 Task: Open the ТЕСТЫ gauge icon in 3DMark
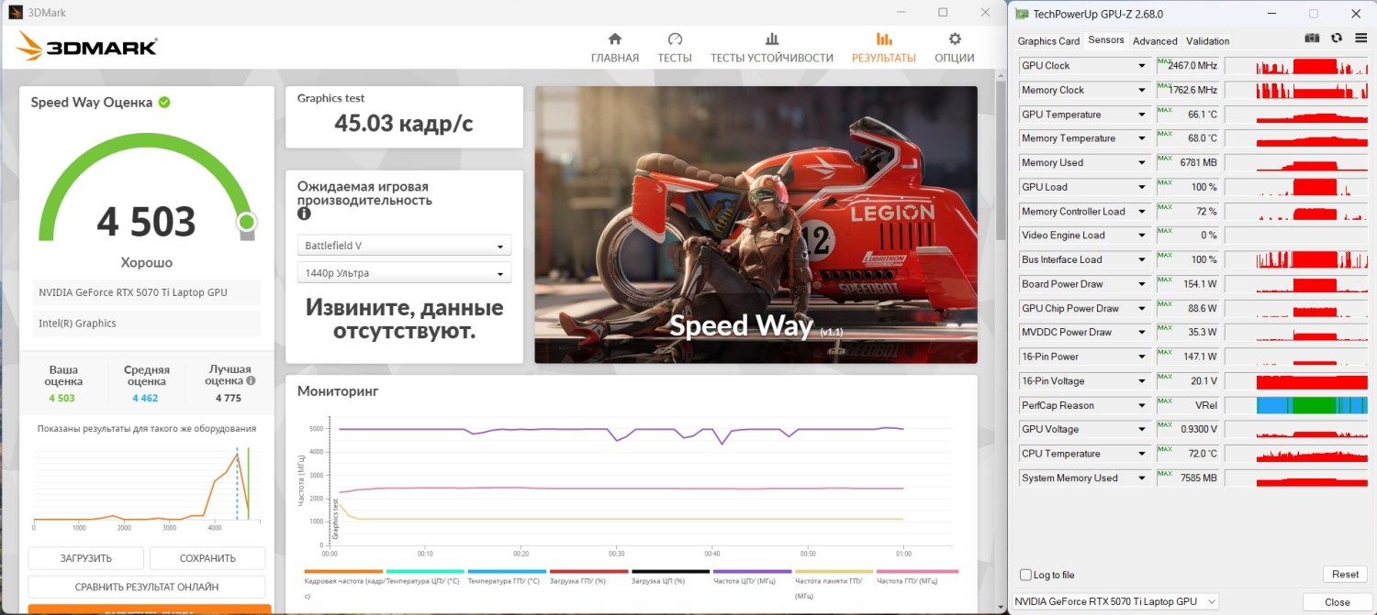coord(675,39)
